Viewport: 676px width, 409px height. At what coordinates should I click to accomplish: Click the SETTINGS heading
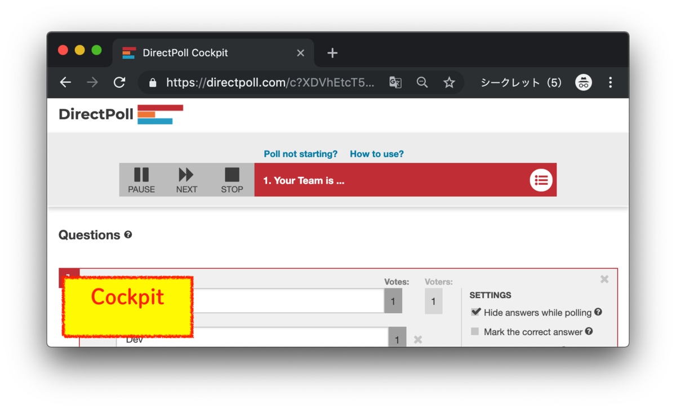pyautogui.click(x=490, y=295)
